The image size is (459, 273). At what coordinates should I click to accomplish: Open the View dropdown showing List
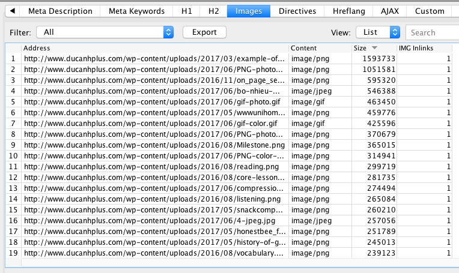pyautogui.click(x=377, y=32)
